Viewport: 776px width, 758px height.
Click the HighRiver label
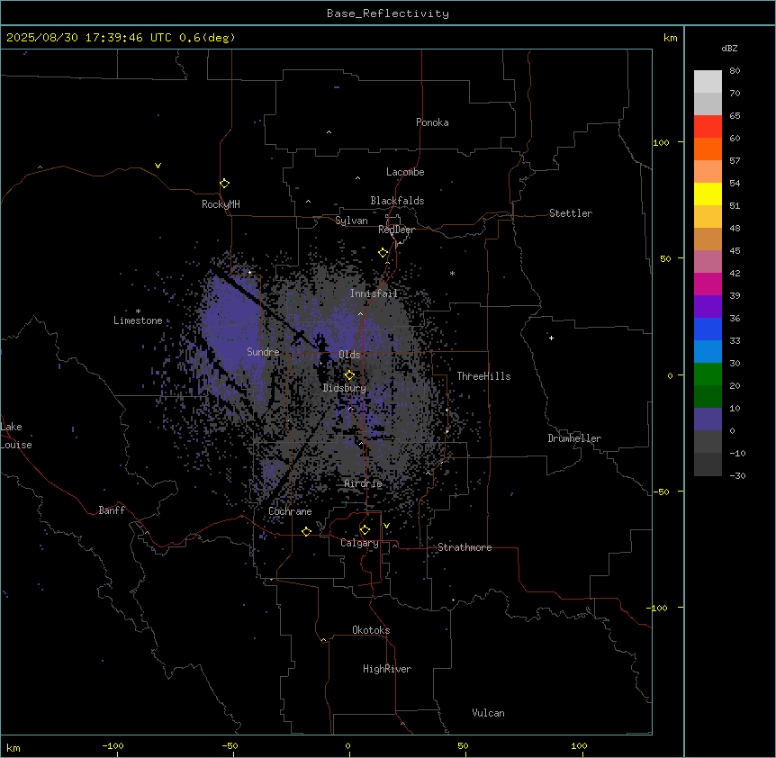(387, 669)
